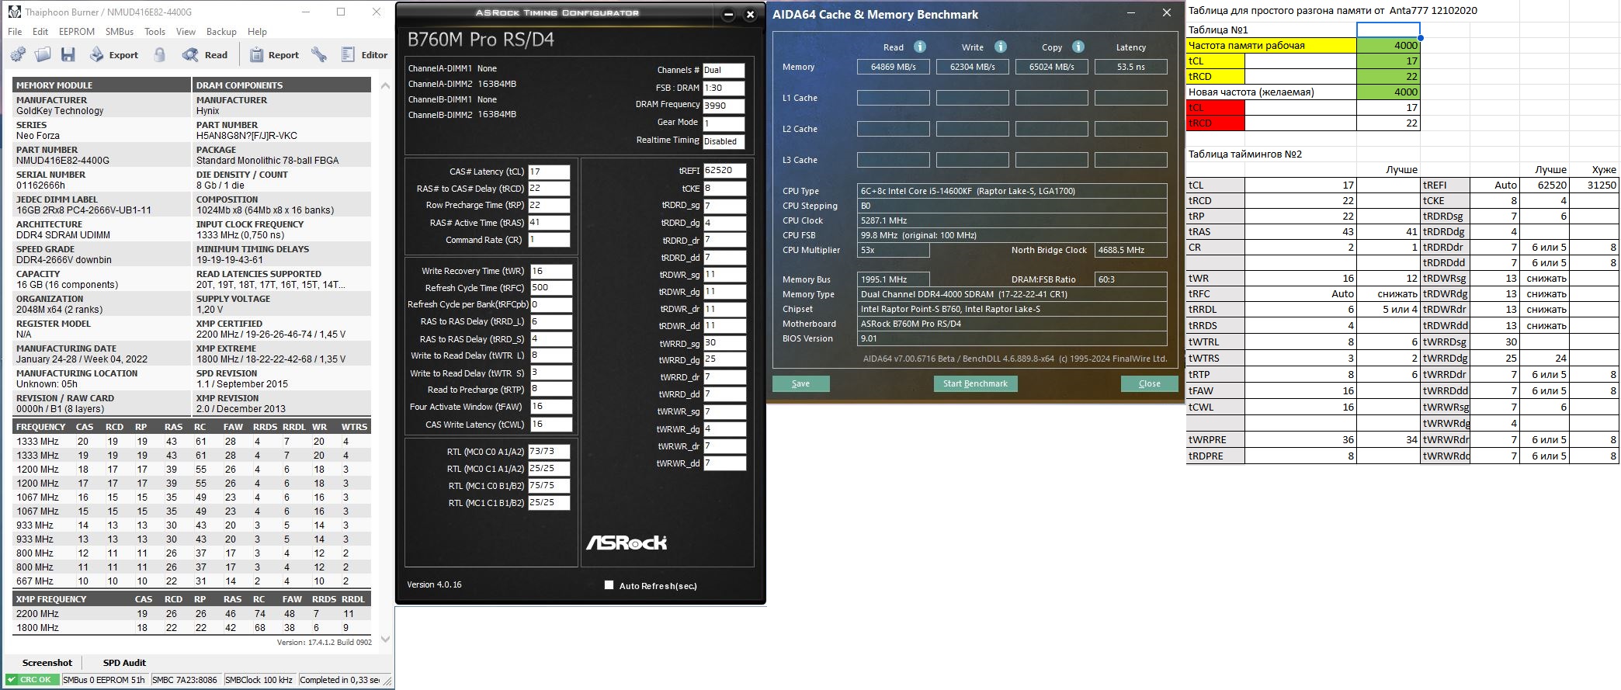The width and height of the screenshot is (1621, 690).
Task: Enable the Auto Refresh checkbox
Action: coord(609,585)
